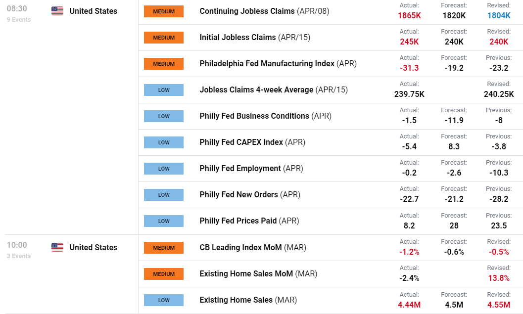Viewport: 523px width, 314px height.
Task: Click the US flag icon at 08:30
Action: [x=57, y=11]
